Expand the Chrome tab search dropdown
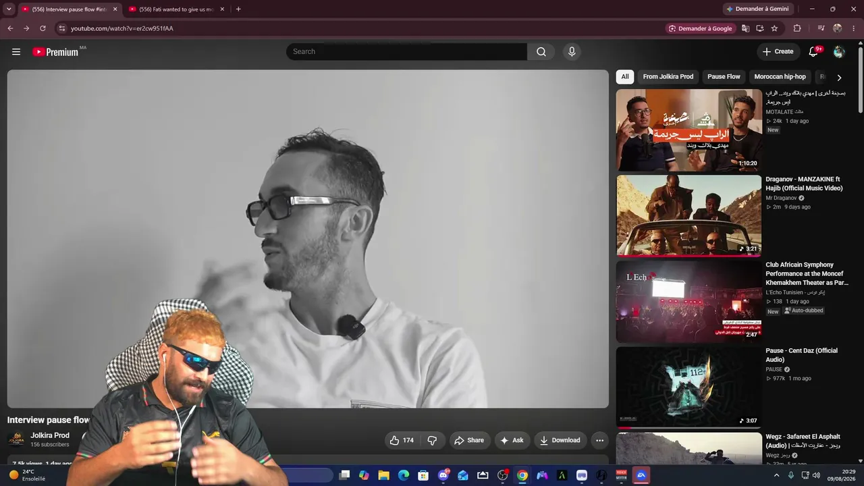This screenshot has height=486, width=864. point(9,9)
